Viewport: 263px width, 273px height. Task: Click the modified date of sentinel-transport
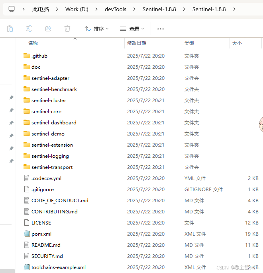pos(145,167)
